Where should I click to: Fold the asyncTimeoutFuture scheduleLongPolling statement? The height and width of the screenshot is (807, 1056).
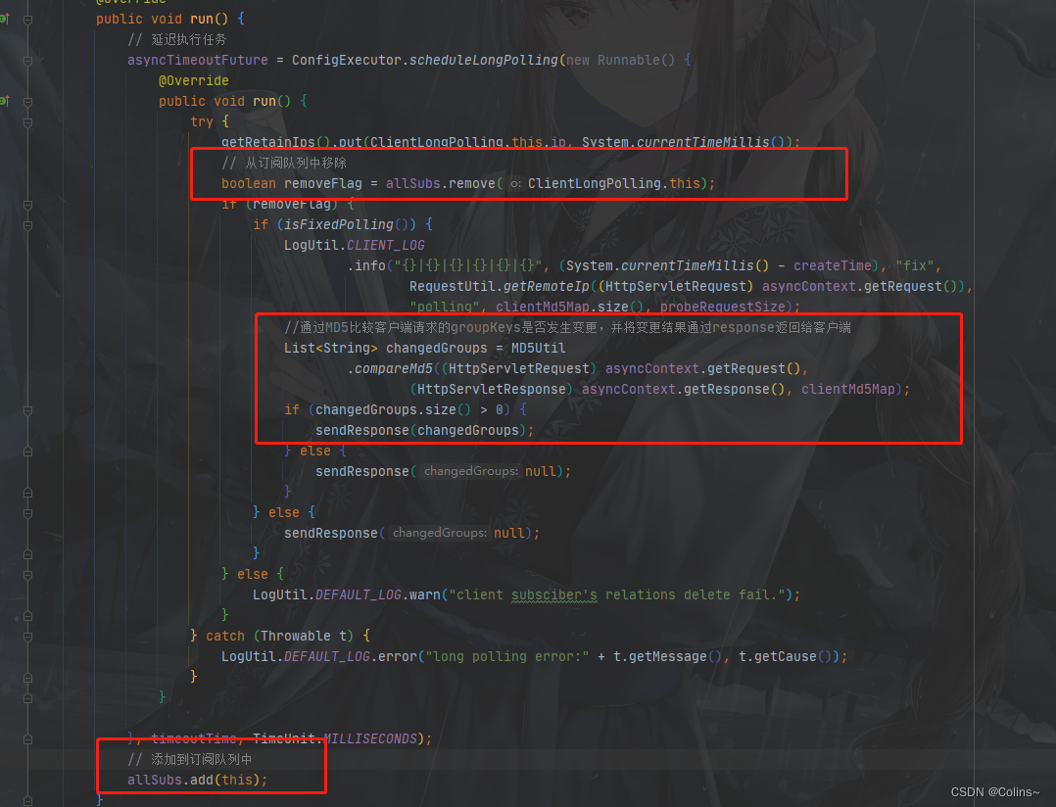coord(27,61)
